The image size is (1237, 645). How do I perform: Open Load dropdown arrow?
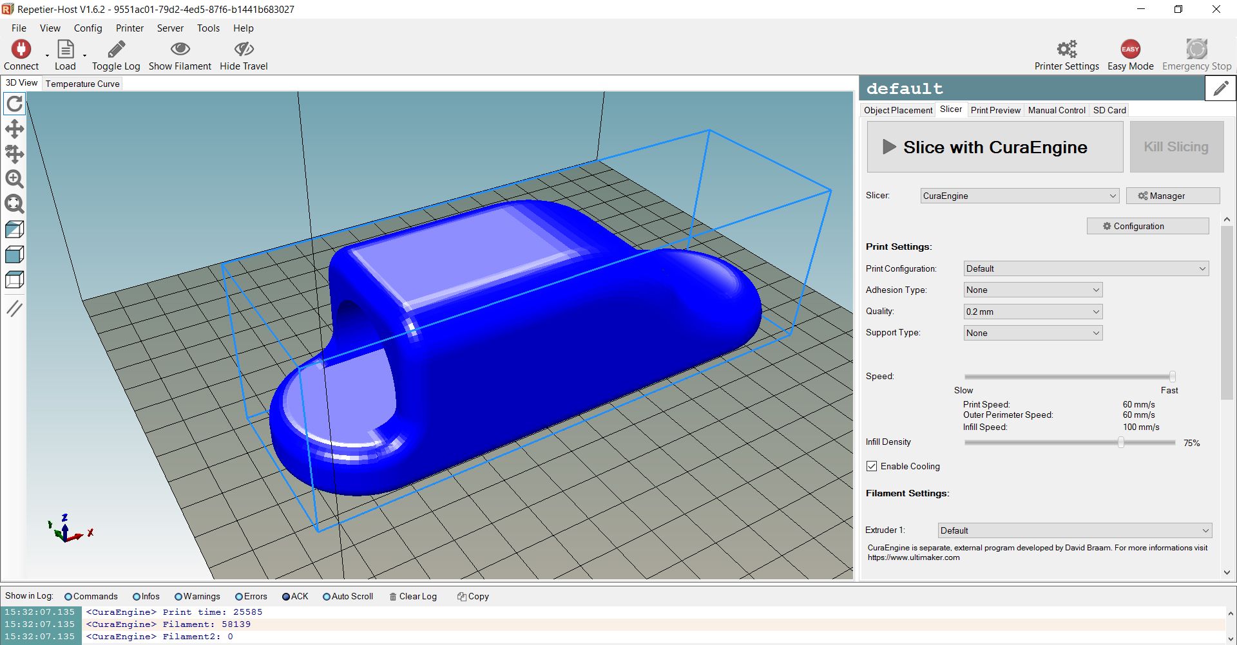[84, 56]
